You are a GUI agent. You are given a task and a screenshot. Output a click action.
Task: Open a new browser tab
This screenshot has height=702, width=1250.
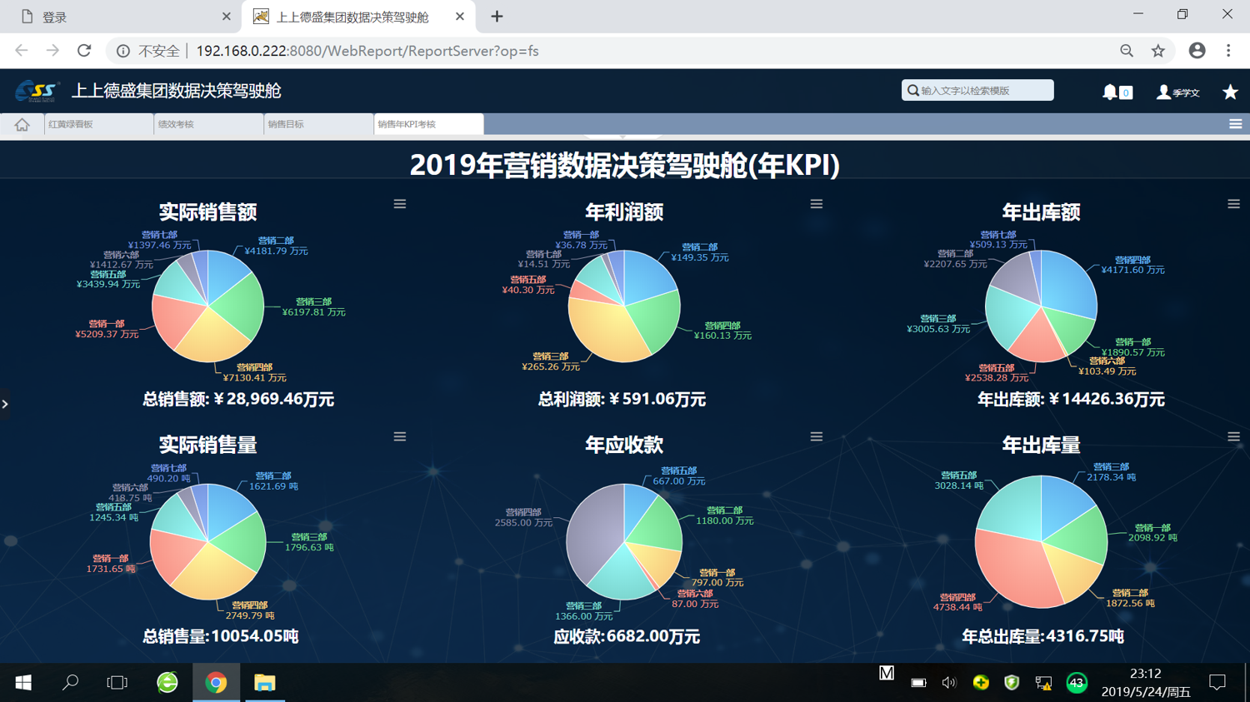pos(497,17)
